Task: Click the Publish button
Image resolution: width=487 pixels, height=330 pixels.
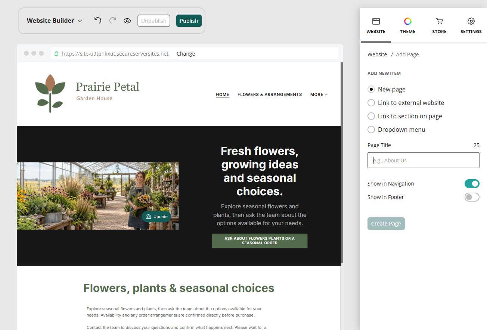Action: 189,21
